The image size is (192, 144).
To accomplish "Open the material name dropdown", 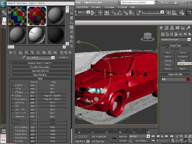I will (x=53, y=57).
